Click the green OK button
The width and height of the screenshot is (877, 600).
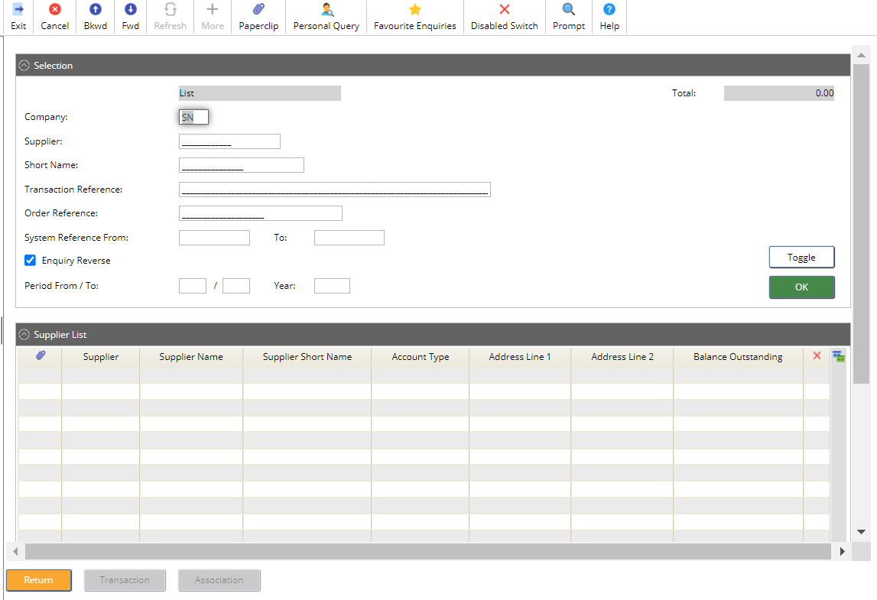pos(801,287)
